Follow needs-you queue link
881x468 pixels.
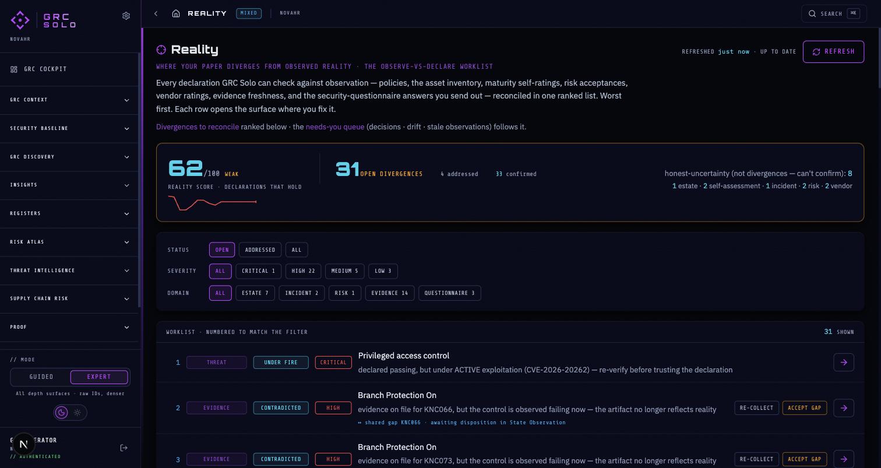click(x=335, y=126)
